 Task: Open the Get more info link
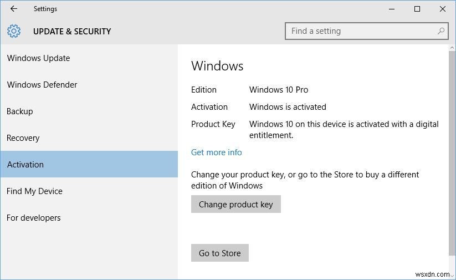217,152
